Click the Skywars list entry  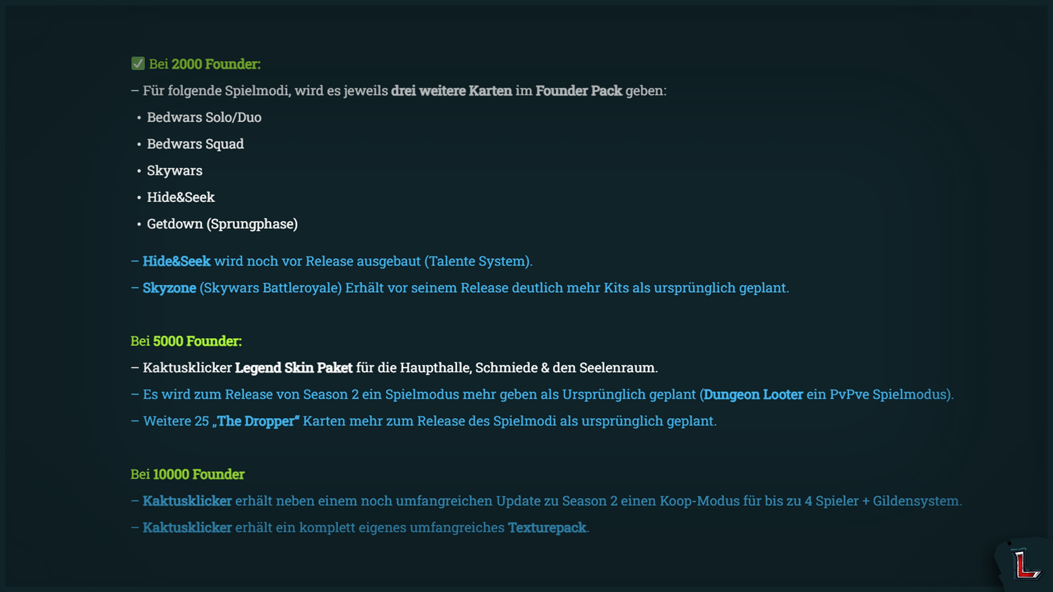(174, 170)
